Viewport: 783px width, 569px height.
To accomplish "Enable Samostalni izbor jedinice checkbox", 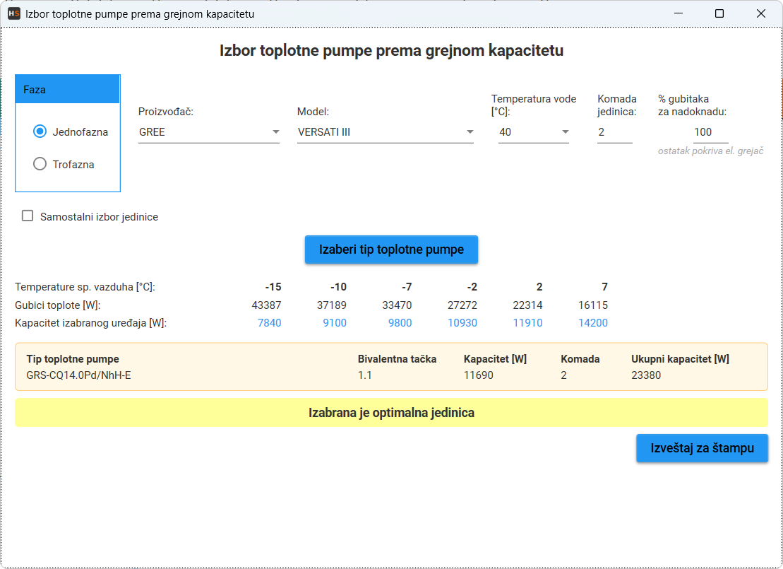I will (28, 216).
